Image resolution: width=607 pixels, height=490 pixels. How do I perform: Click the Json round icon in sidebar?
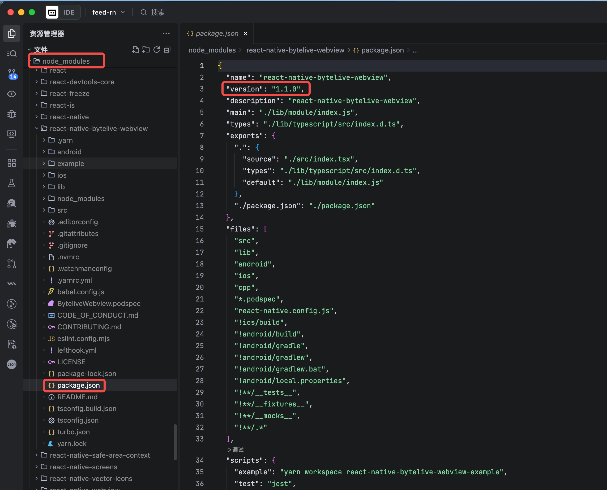(12, 364)
